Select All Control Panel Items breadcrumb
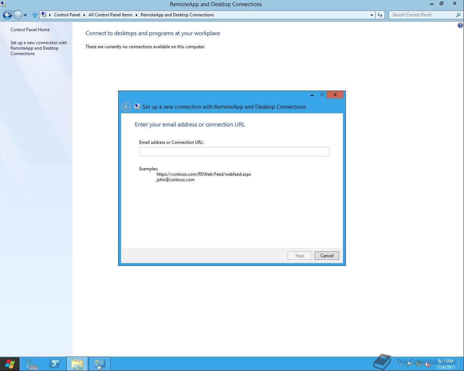Screen dimensions: 464x371 (110, 15)
